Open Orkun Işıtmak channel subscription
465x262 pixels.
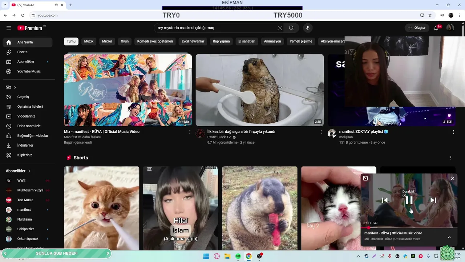point(28,239)
